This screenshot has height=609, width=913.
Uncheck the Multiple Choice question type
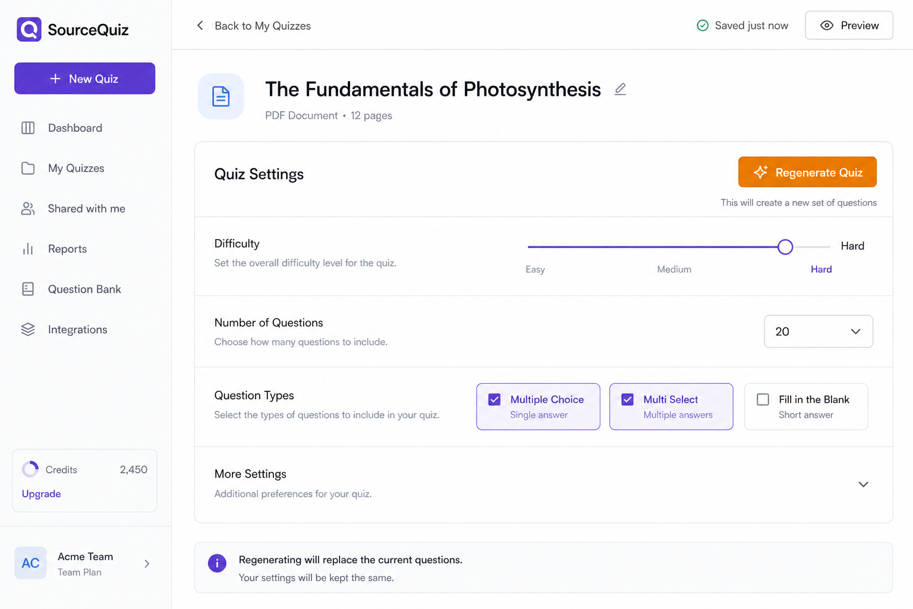pos(495,400)
